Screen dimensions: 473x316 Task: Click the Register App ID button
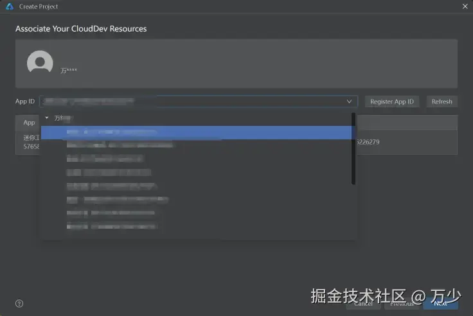[x=392, y=101]
